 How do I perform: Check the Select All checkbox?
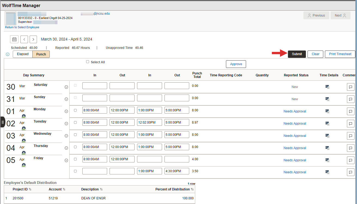(x=88, y=62)
